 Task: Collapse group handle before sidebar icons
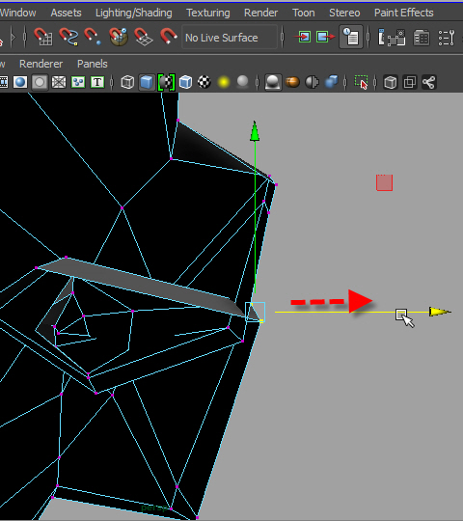[x=368, y=37]
